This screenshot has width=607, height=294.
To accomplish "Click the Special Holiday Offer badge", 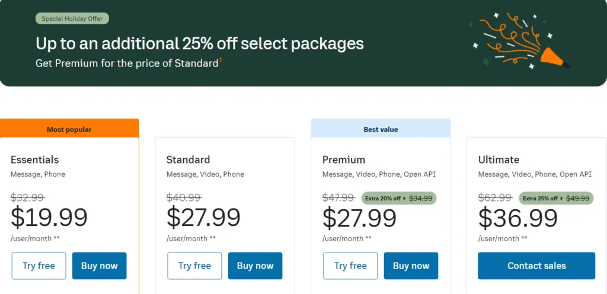I will [72, 18].
